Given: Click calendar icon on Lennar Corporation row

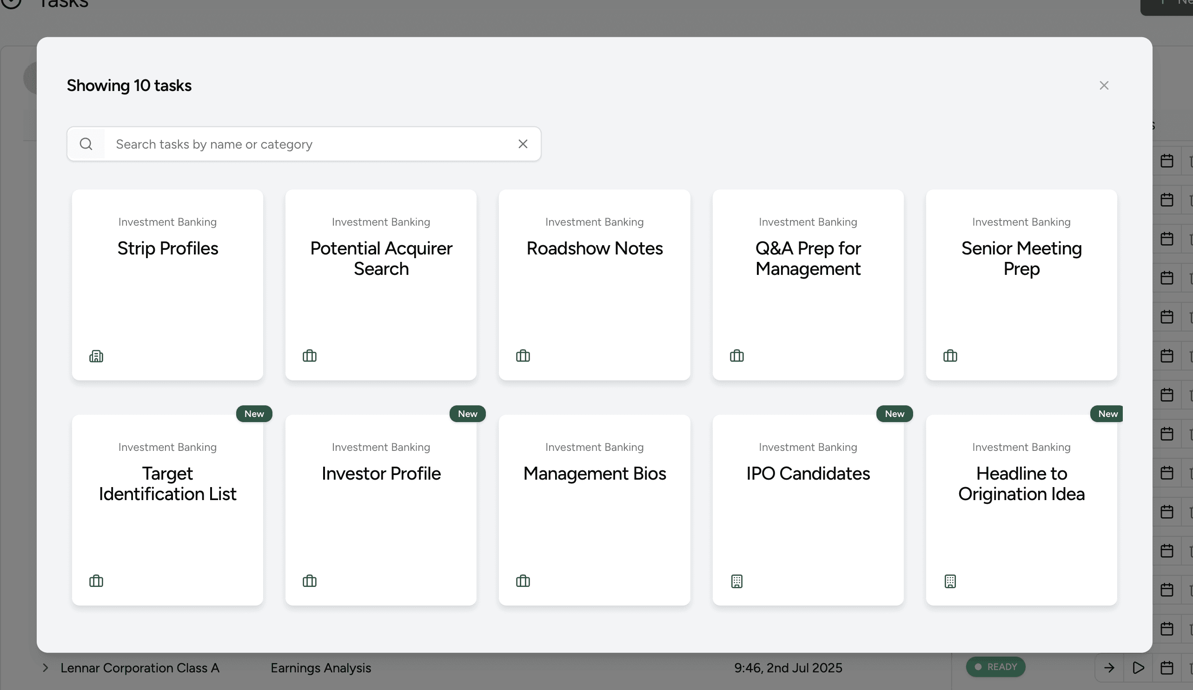Looking at the screenshot, I should point(1166,667).
